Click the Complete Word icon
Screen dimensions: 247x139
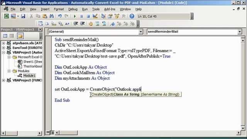[67, 24]
